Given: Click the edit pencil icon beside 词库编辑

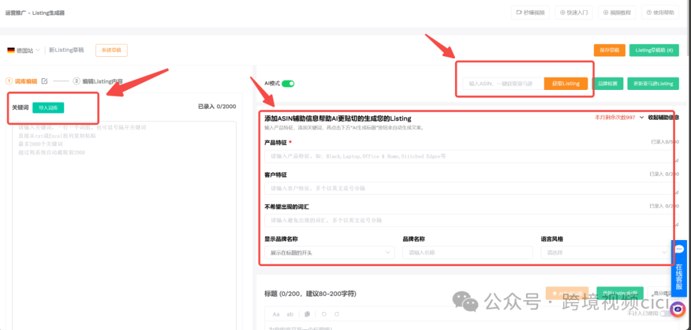Looking at the screenshot, I should [x=45, y=81].
